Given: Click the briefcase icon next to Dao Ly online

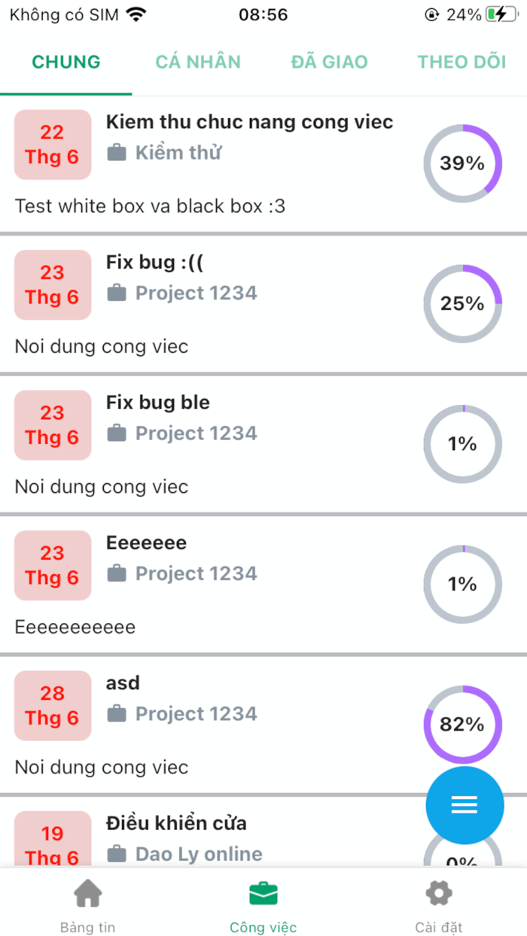Looking at the screenshot, I should point(117,854).
